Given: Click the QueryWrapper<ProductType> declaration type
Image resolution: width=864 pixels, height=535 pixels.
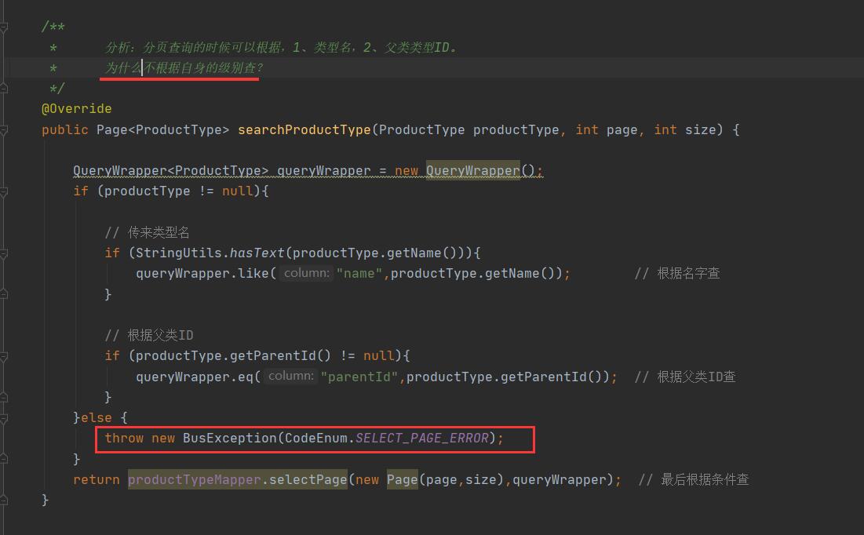Looking at the screenshot, I should pyautogui.click(x=171, y=171).
